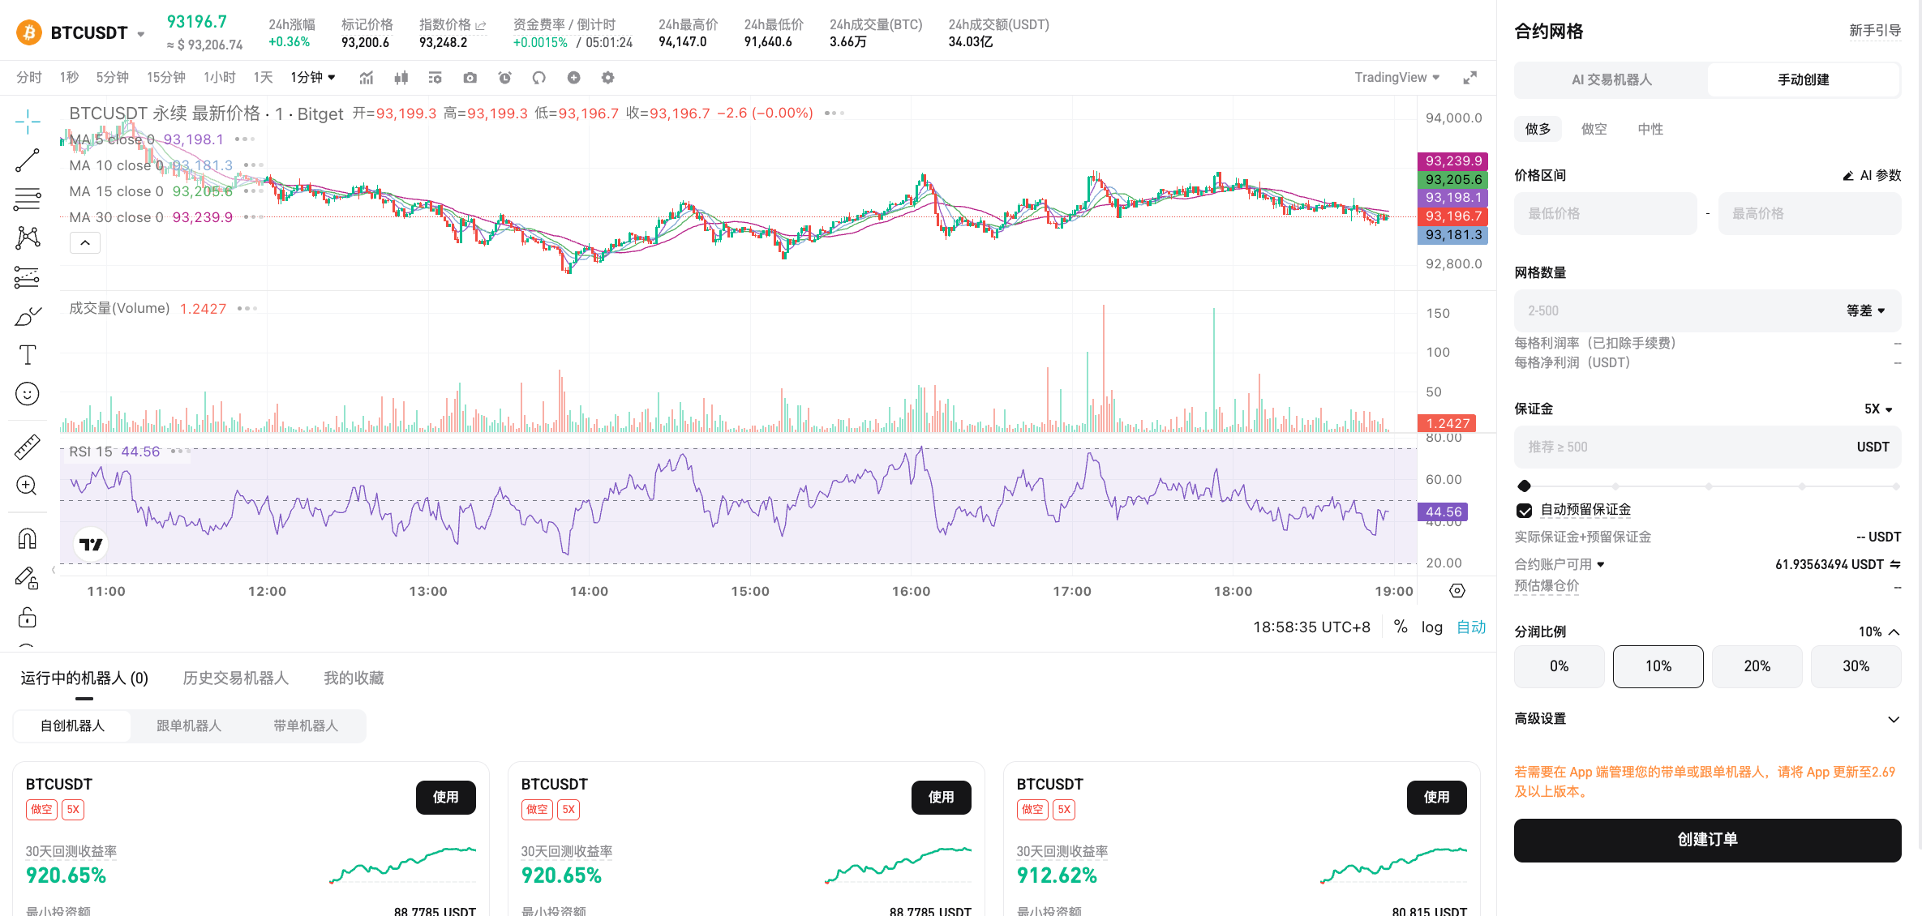The width and height of the screenshot is (1922, 916).
Task: Expand the 高级设置 section
Action: [1893, 719]
